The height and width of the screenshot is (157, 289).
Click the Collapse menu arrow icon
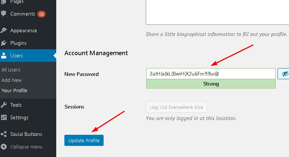click(x=4, y=147)
